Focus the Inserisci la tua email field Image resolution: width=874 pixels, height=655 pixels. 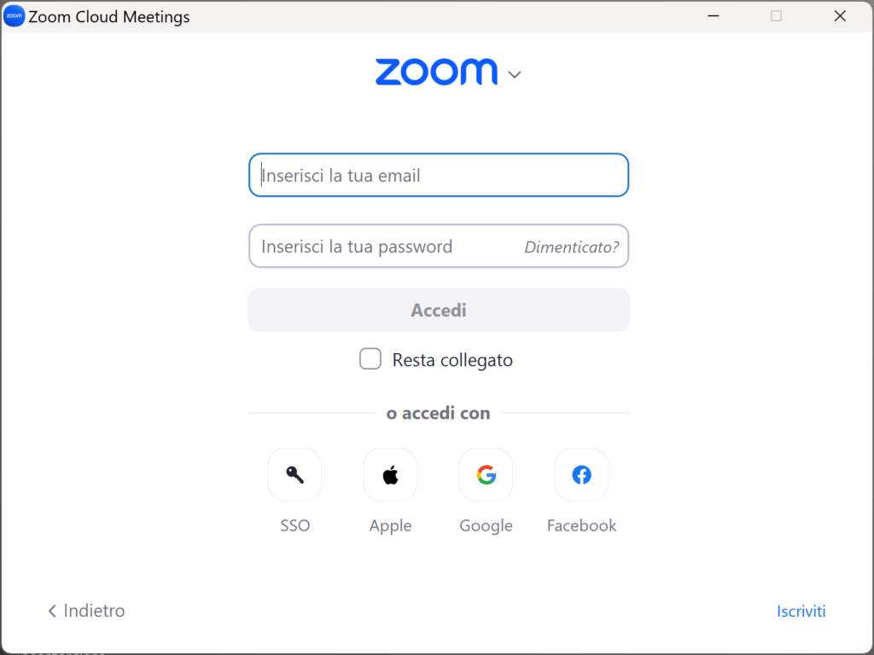(439, 175)
